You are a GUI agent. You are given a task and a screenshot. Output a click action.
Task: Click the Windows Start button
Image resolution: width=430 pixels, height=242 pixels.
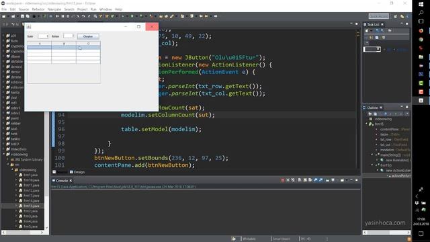[421, 4]
